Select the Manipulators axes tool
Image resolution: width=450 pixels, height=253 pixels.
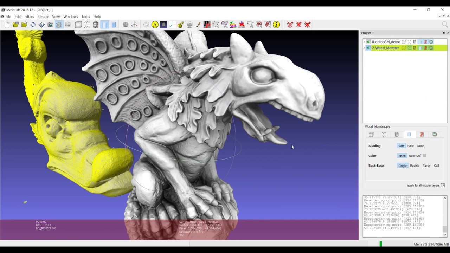tap(172, 25)
